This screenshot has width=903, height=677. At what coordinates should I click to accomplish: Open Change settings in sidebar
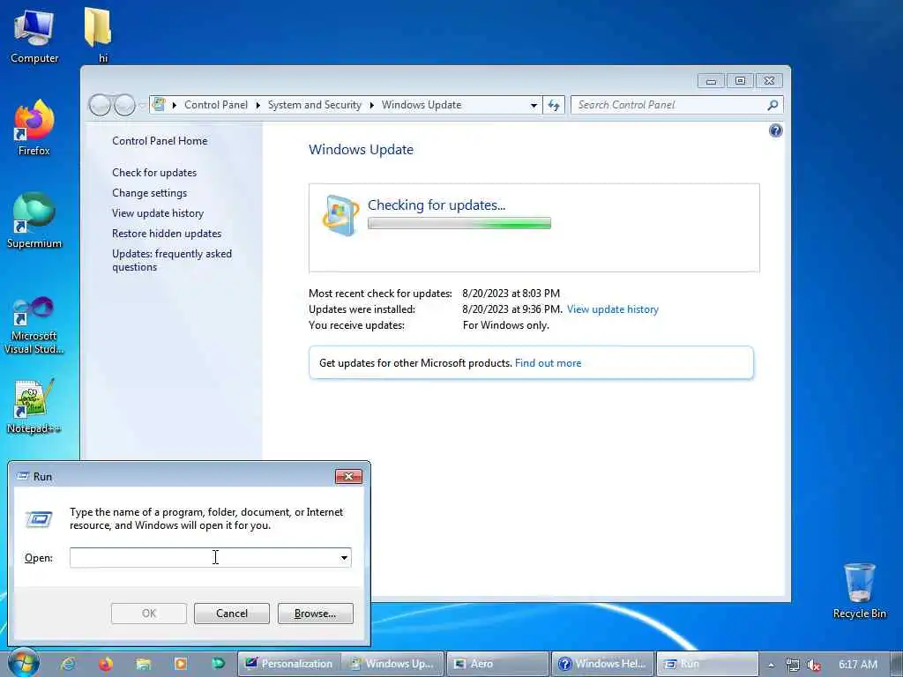point(149,193)
